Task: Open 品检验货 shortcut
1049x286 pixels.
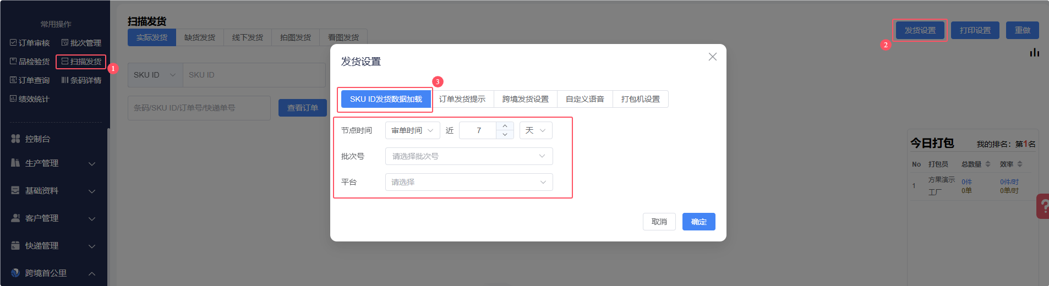Action: [x=30, y=62]
